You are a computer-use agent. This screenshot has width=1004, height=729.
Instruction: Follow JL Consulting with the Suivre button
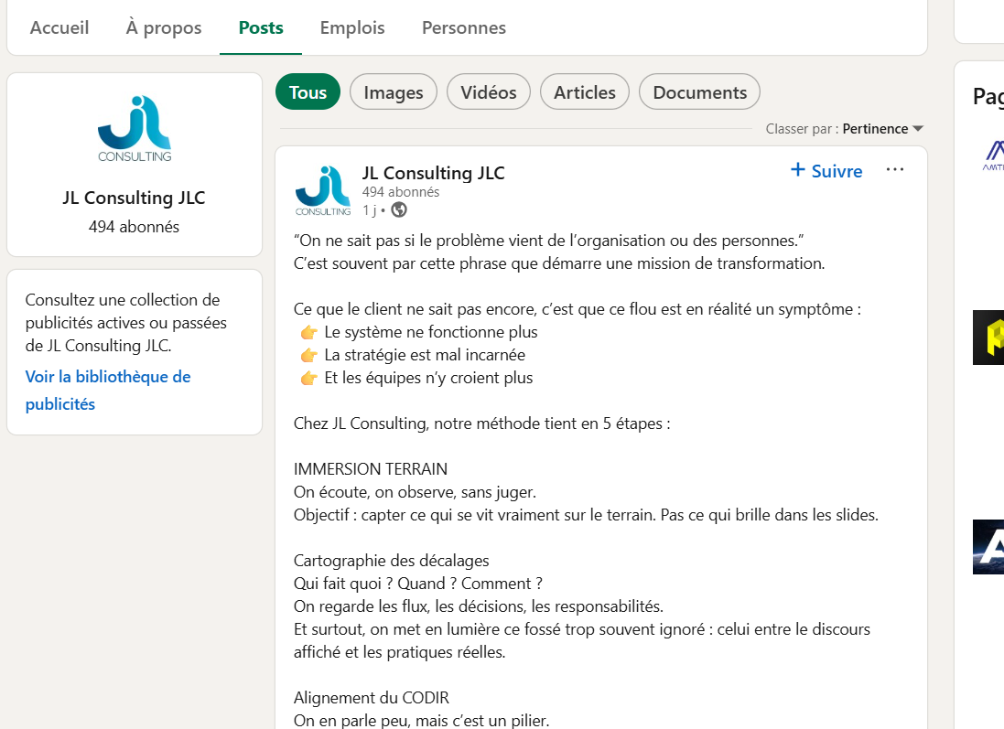826,171
